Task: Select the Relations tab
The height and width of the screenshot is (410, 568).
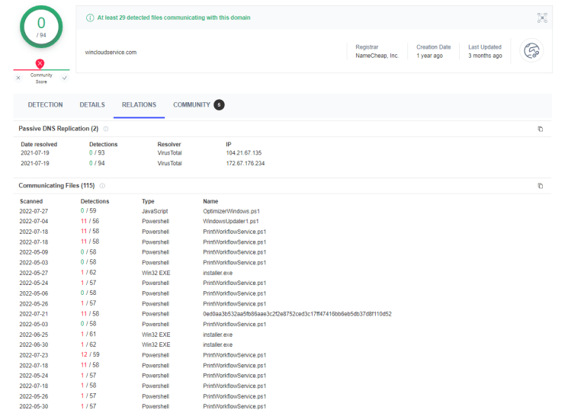Action: [139, 105]
